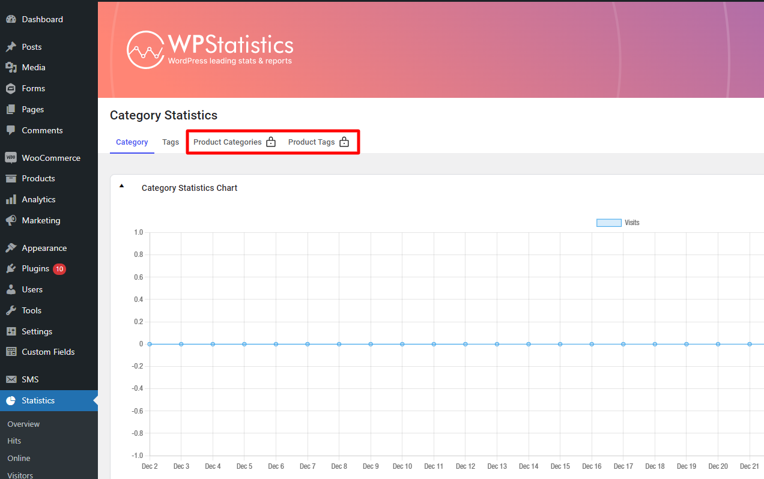764x479 pixels.
Task: Click the Statistics pie-chart icon
Action: point(12,400)
